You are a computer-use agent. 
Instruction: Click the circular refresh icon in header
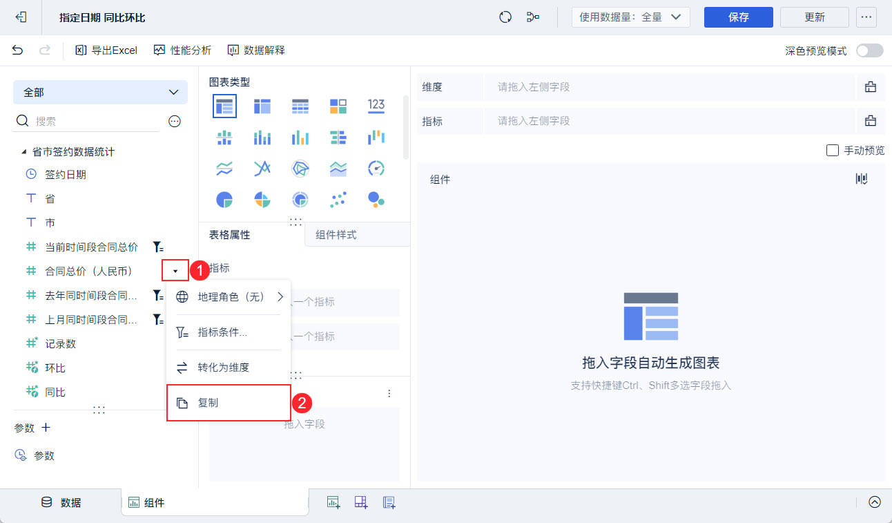(x=505, y=17)
